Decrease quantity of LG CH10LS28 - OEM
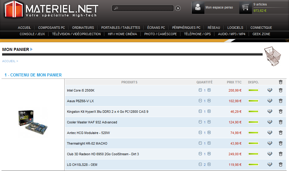 pyautogui.click(x=200, y=164)
